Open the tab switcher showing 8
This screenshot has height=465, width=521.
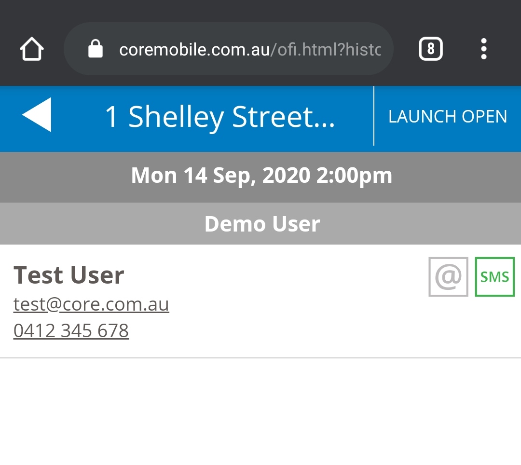coord(430,49)
